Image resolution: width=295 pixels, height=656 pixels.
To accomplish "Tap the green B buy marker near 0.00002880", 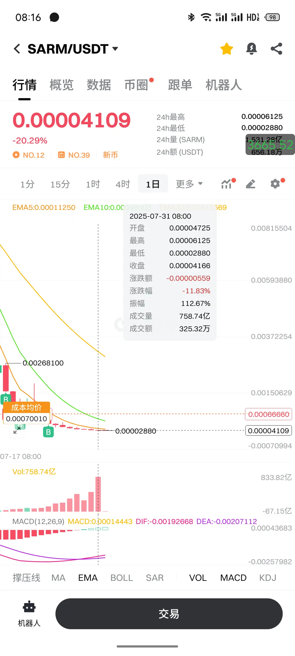I will click(x=48, y=432).
